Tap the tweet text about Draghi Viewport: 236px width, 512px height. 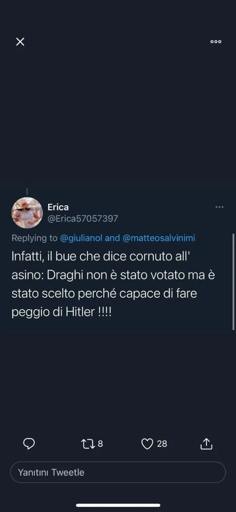(113, 284)
